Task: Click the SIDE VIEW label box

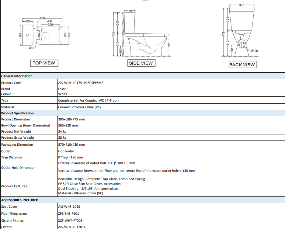Action: (141, 63)
